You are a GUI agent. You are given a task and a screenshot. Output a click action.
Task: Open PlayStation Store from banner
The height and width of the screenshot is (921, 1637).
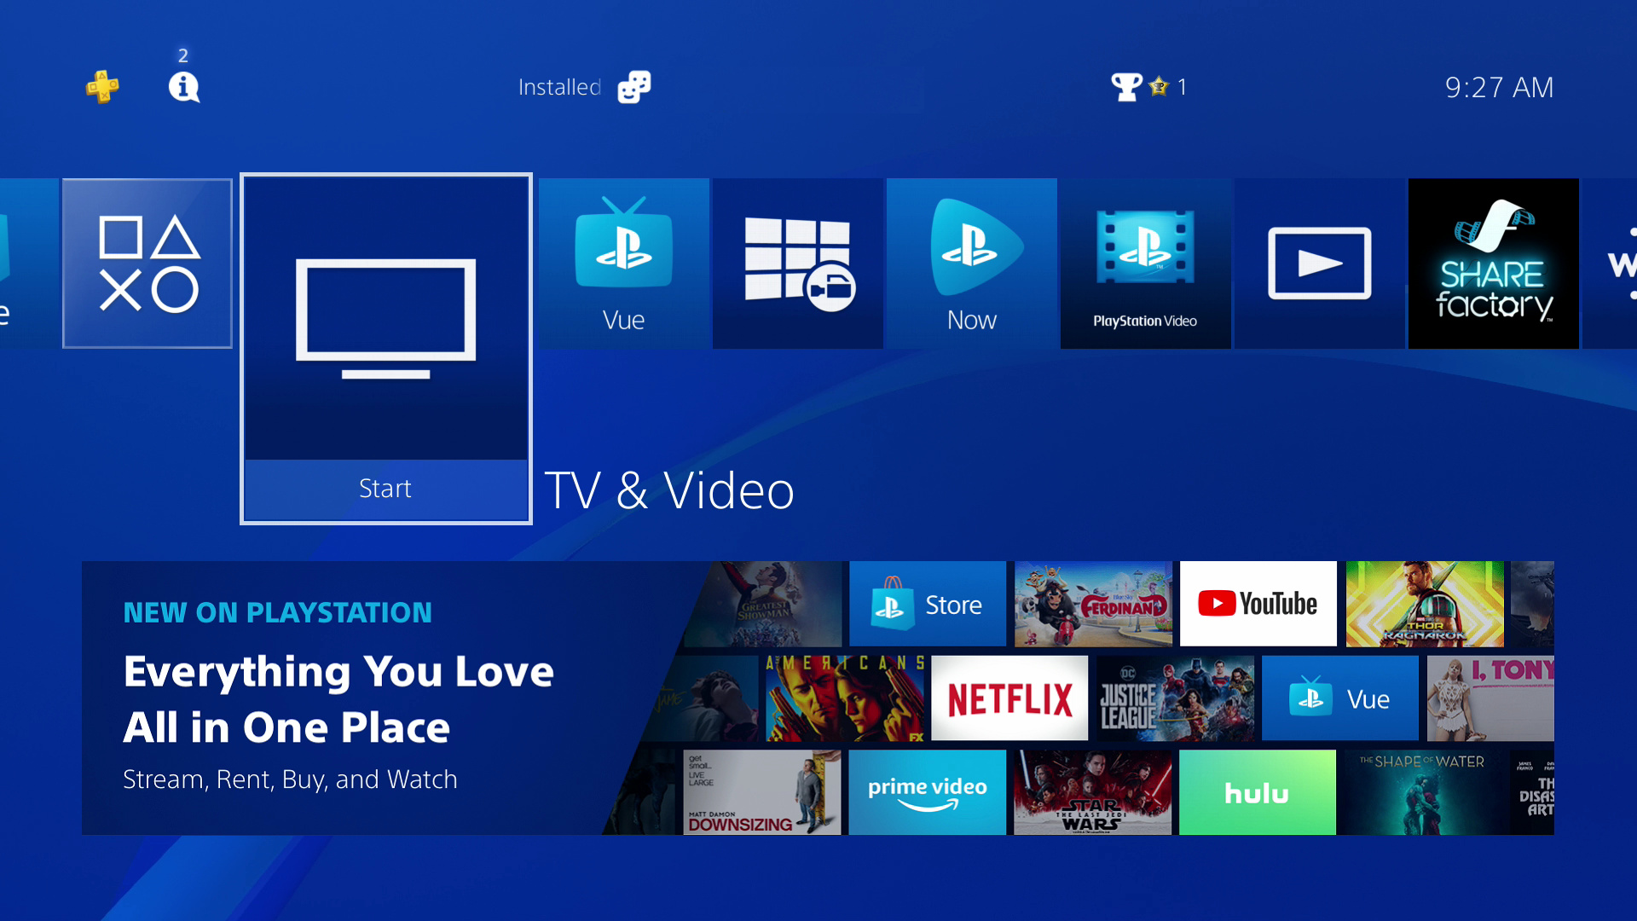pyautogui.click(x=927, y=604)
